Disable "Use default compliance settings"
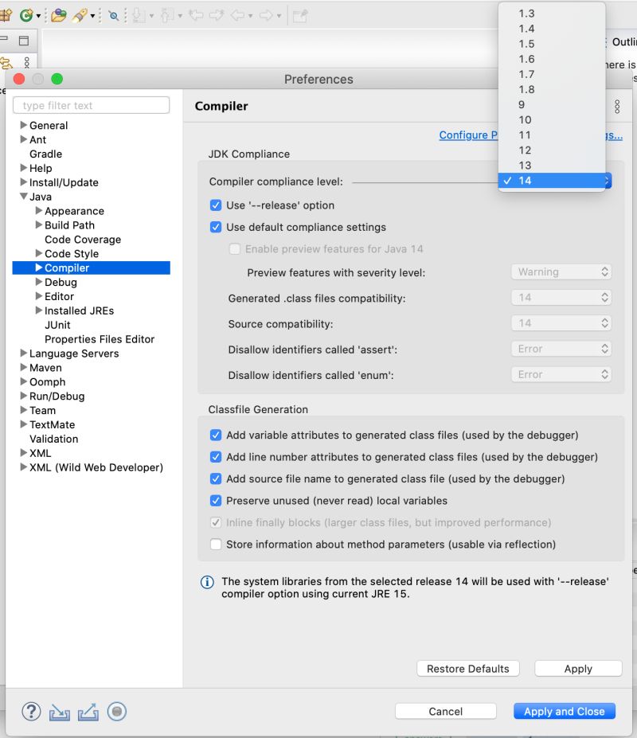637x738 pixels. coord(217,227)
